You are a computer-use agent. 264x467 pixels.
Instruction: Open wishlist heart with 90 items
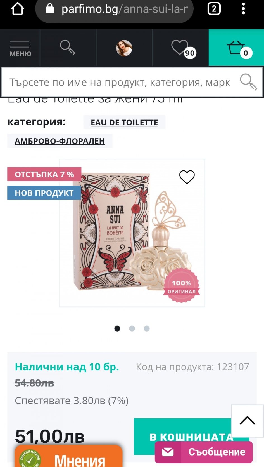tap(184, 48)
